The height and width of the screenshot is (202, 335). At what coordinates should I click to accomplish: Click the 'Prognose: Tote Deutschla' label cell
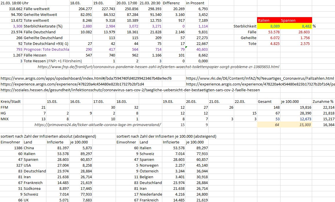[46, 50]
